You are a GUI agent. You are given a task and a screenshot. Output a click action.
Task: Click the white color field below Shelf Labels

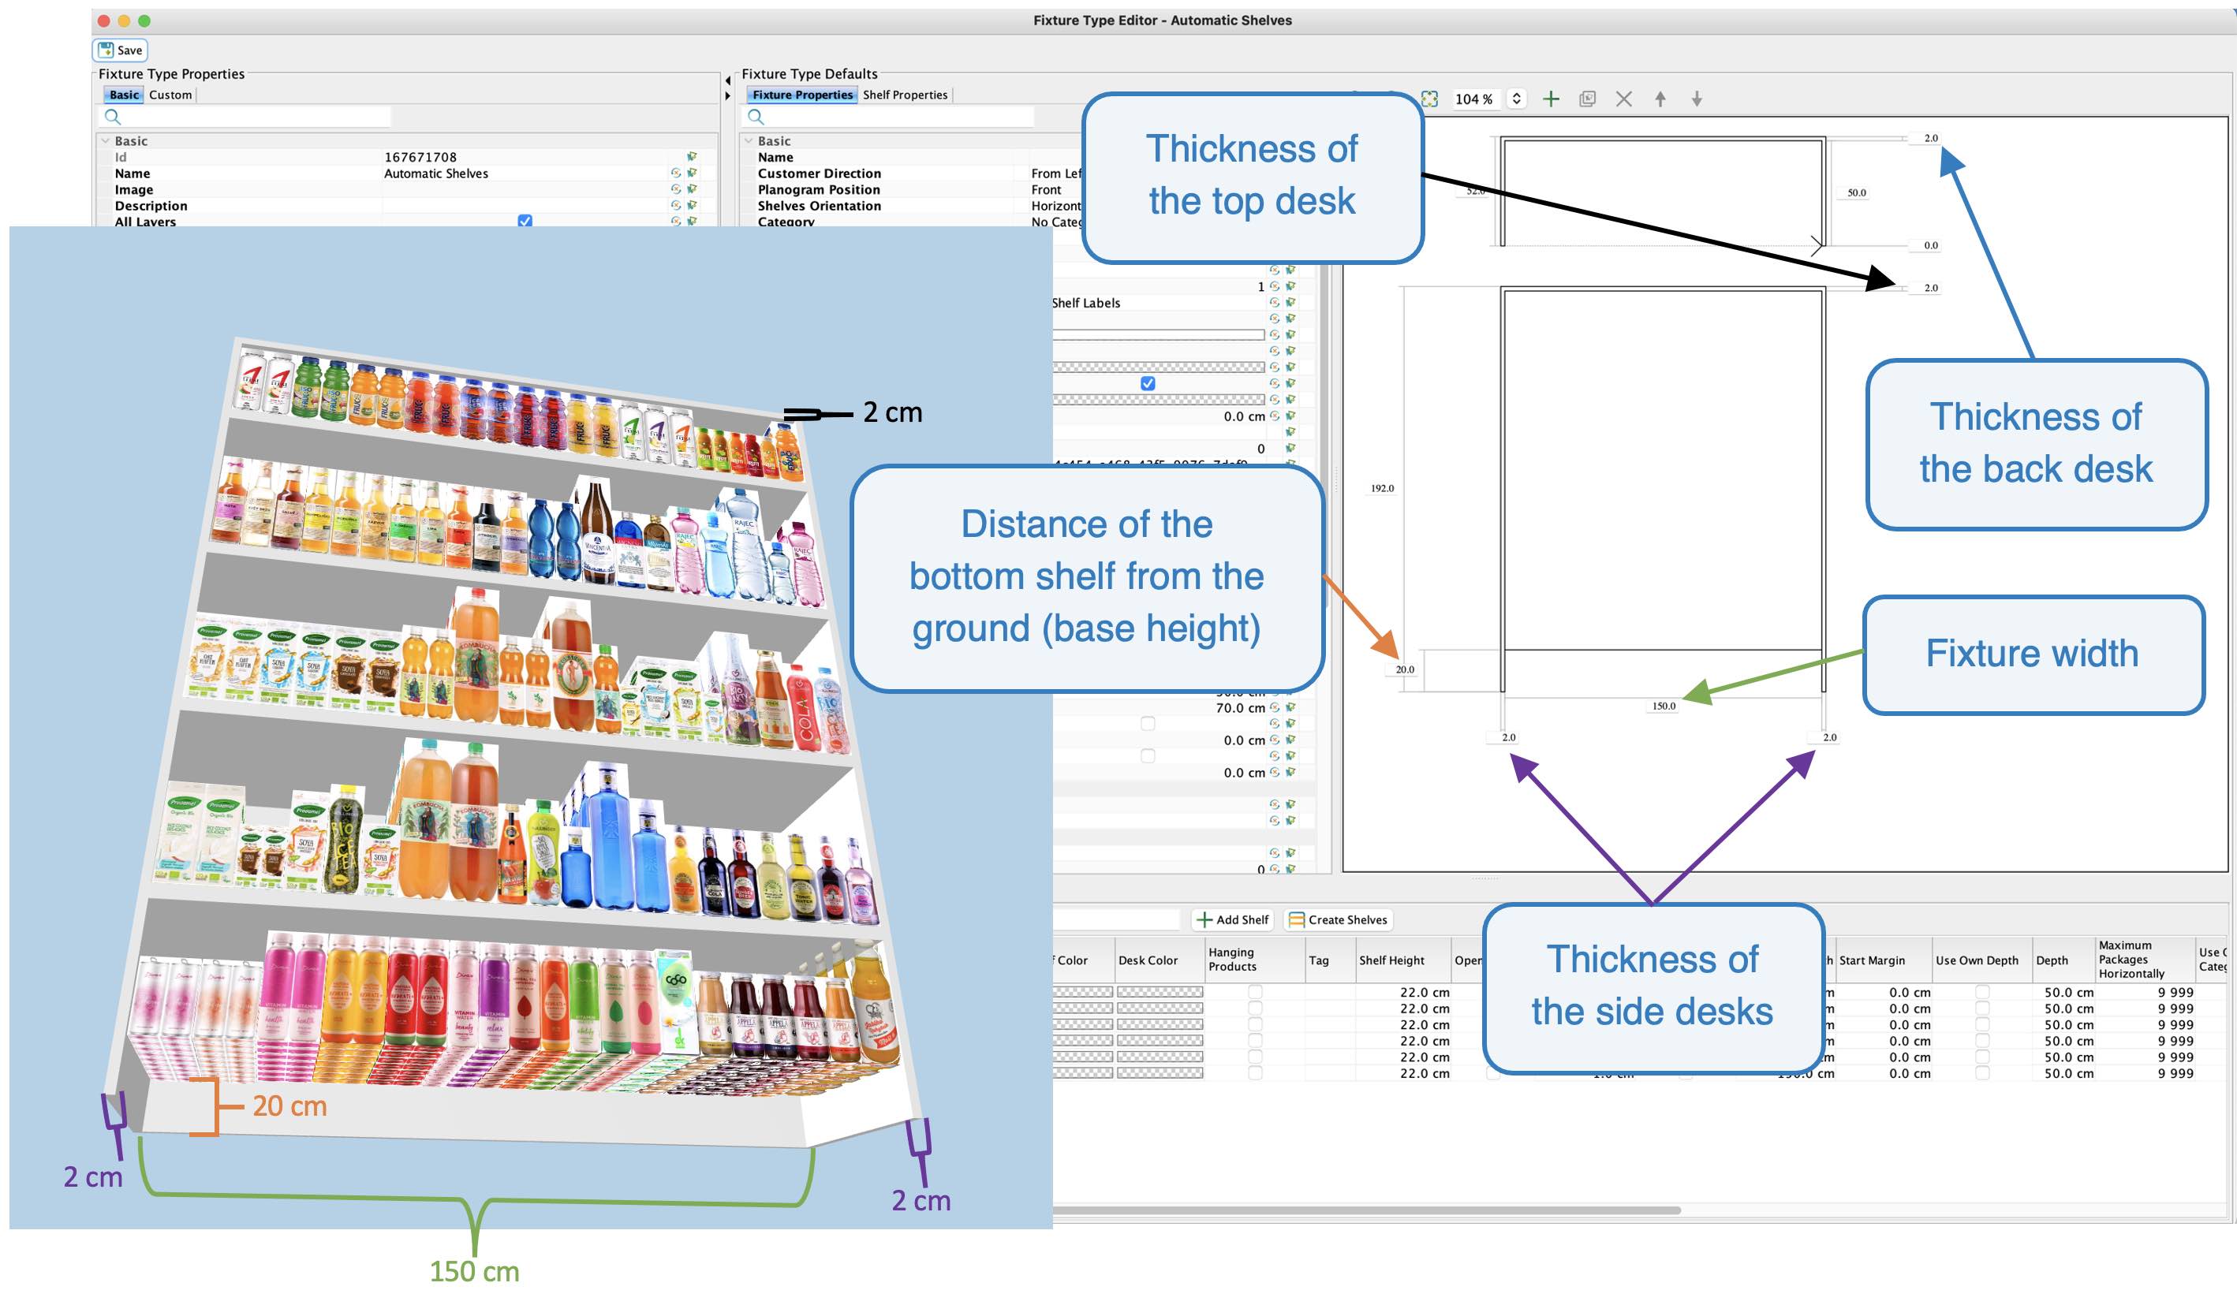pos(1159,335)
